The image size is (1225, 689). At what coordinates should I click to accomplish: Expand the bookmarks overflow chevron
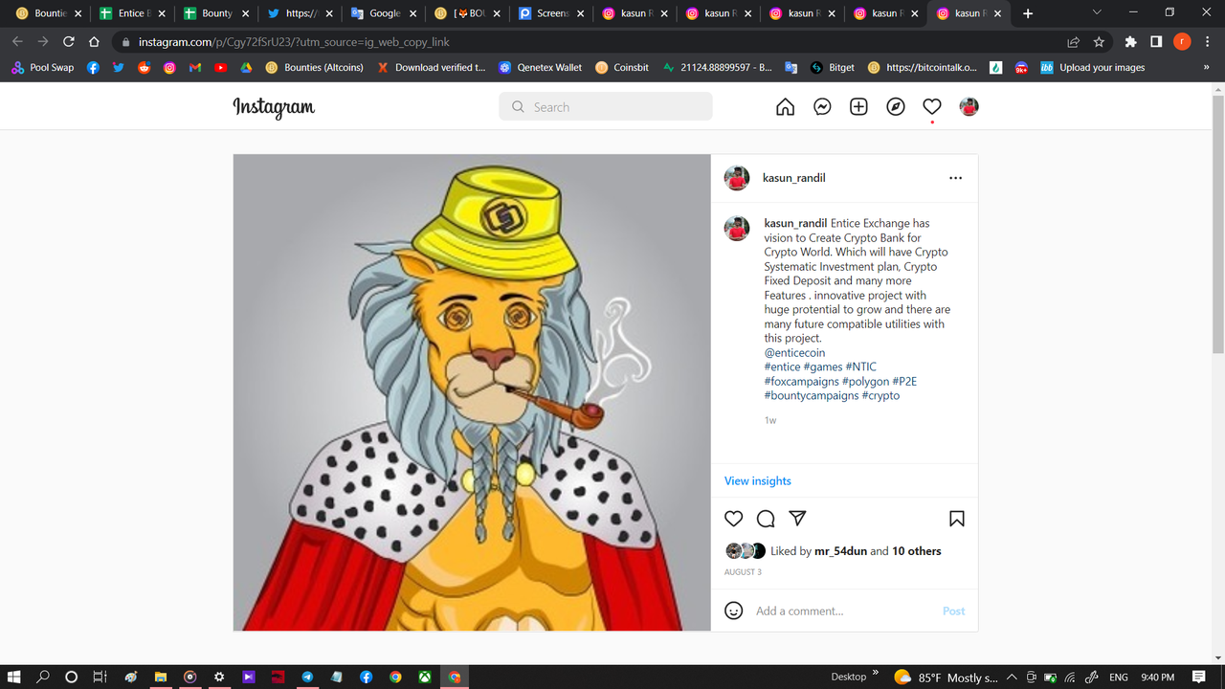click(x=1205, y=67)
